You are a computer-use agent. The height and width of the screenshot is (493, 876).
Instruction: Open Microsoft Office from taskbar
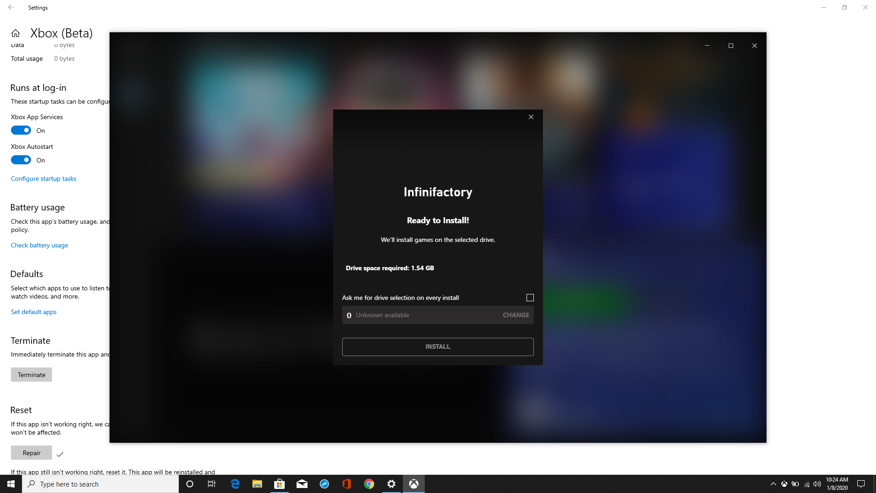pos(347,484)
